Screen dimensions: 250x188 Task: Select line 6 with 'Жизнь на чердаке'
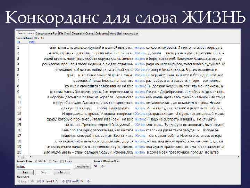tap(128, 75)
